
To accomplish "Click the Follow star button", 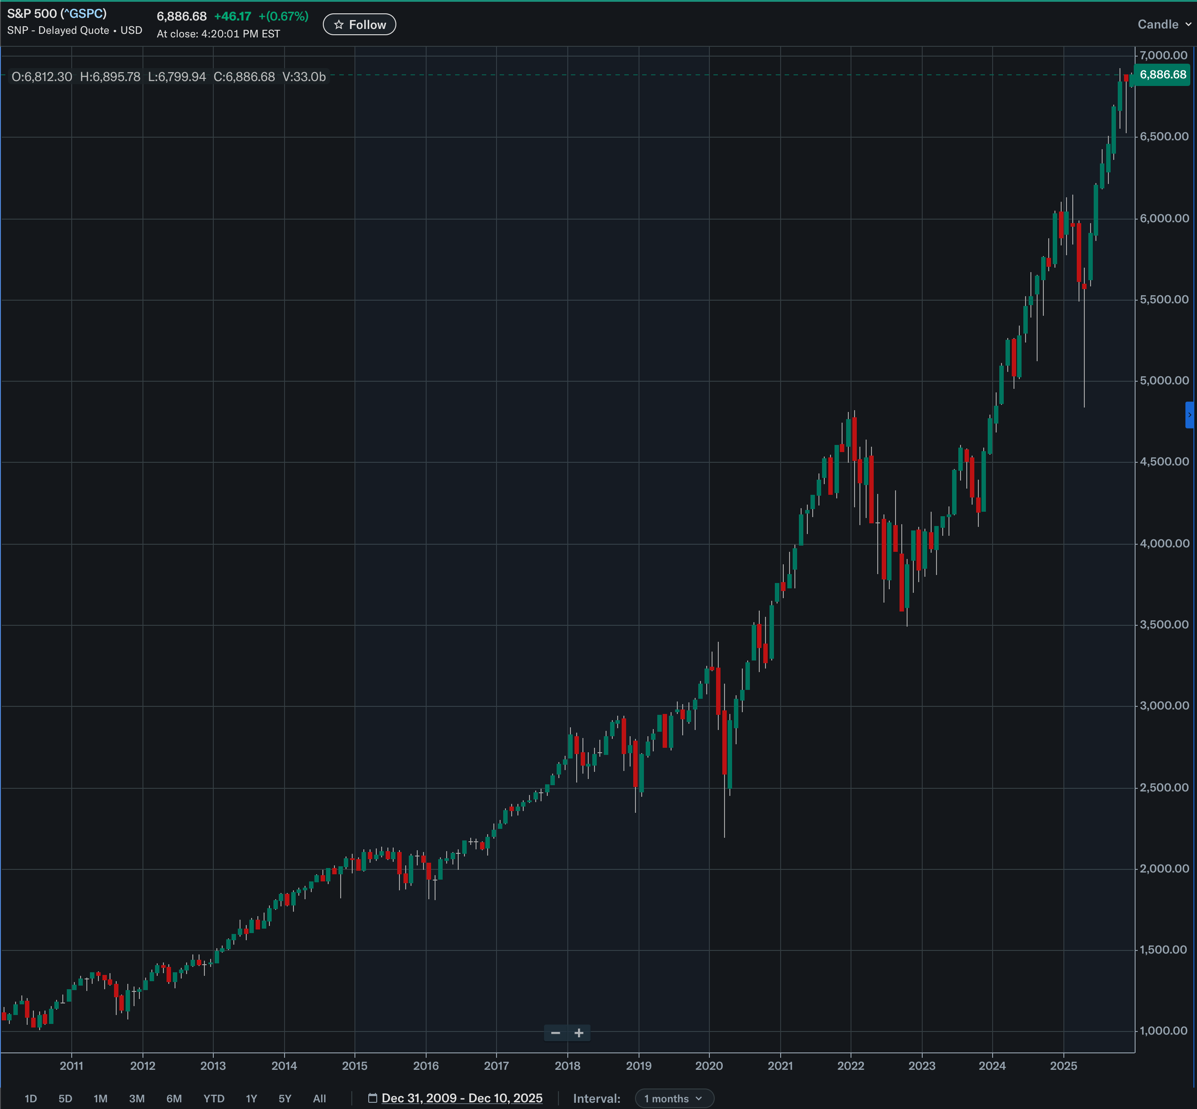I will [x=359, y=24].
